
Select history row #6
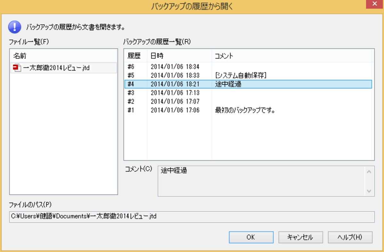248,67
